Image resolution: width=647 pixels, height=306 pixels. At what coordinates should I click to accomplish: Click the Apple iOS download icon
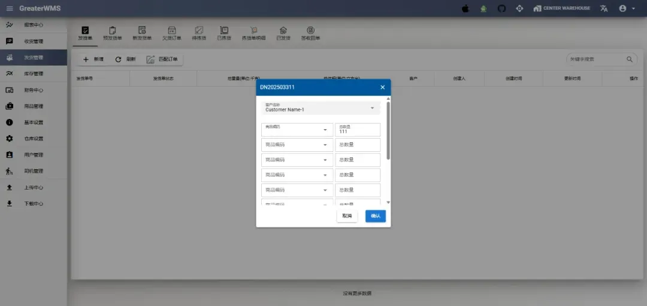pyautogui.click(x=465, y=8)
